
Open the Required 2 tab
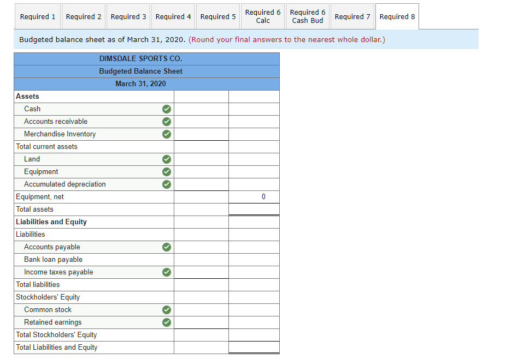[84, 16]
